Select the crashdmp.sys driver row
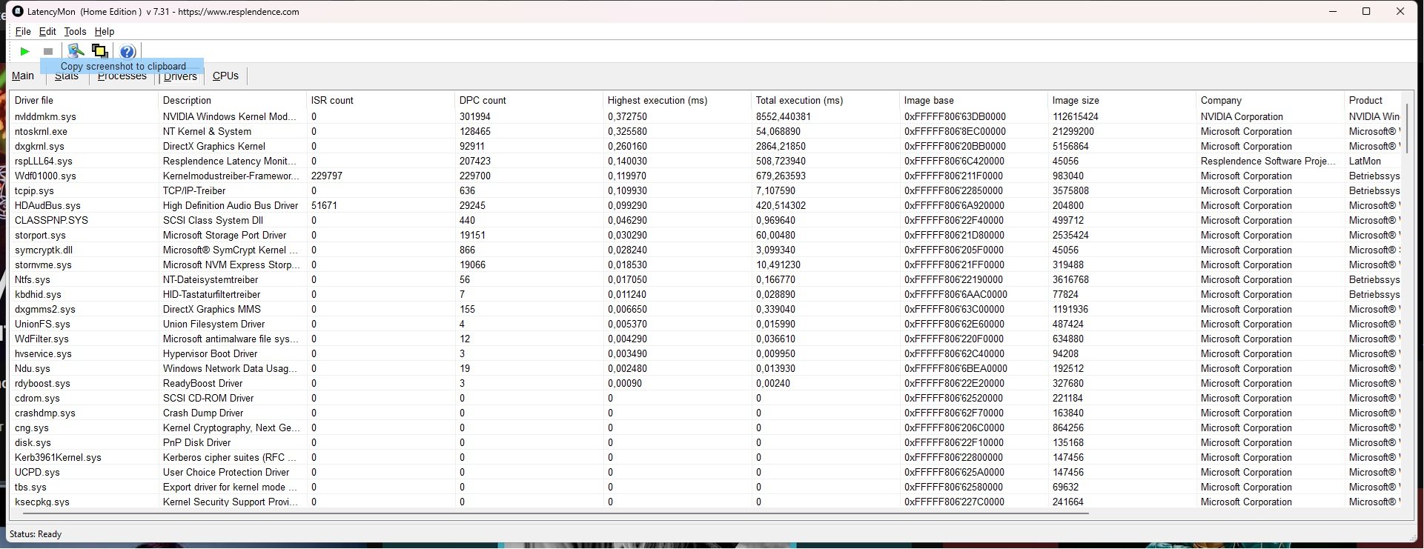The width and height of the screenshot is (1424, 549). (706, 413)
